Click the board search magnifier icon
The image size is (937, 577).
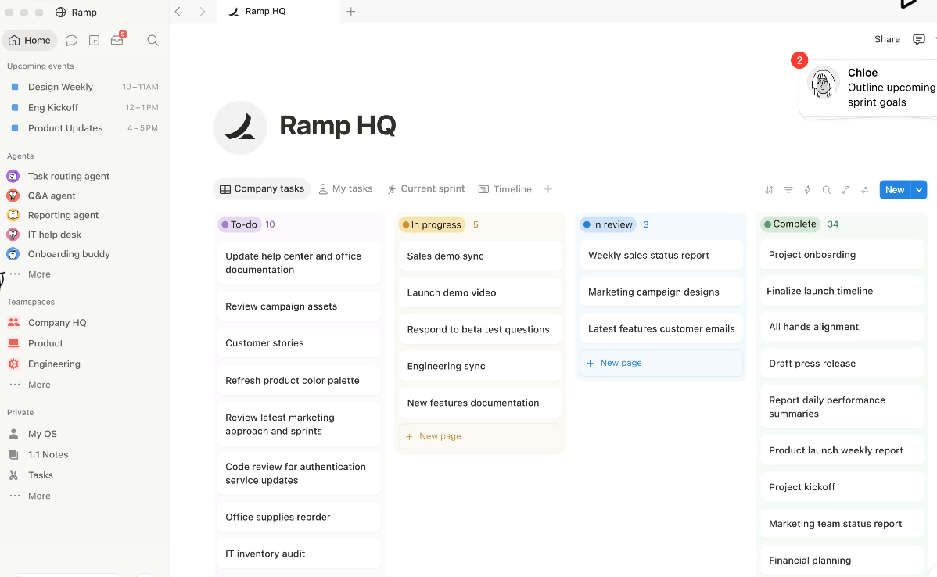click(827, 190)
